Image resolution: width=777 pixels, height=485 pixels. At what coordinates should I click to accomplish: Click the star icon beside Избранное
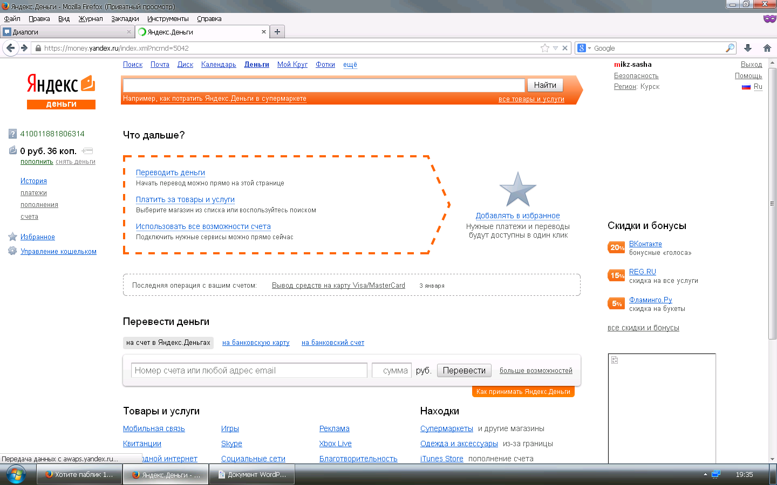pos(12,237)
